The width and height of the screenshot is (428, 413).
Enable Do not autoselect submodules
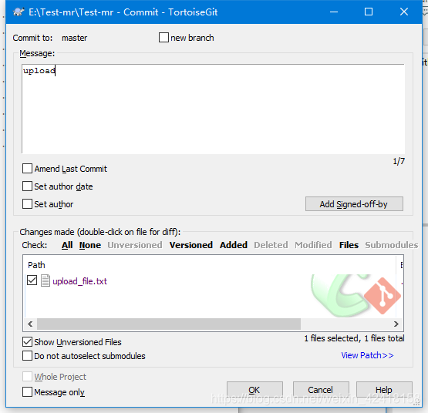27,356
